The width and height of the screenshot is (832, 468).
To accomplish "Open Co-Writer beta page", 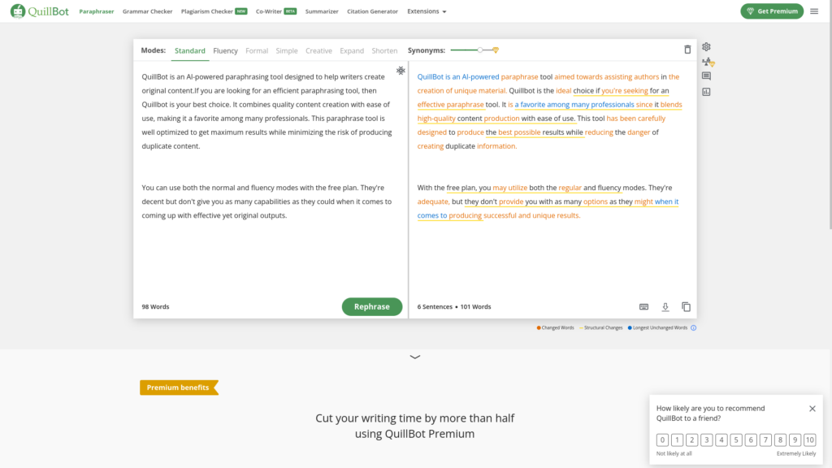I will click(276, 11).
